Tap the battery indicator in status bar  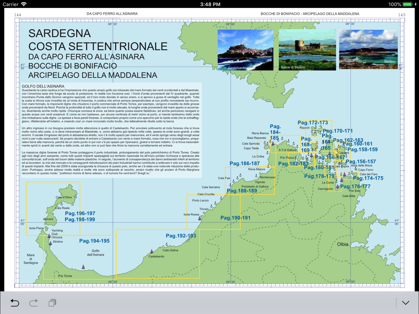click(408, 4)
